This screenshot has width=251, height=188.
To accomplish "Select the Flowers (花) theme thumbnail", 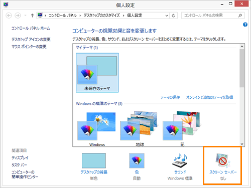I will 182,126.
